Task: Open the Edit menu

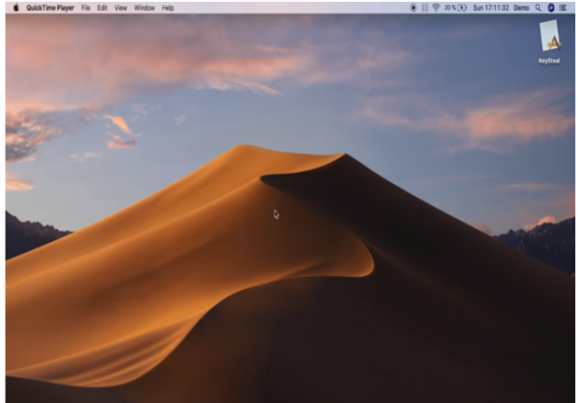Action: pos(102,8)
